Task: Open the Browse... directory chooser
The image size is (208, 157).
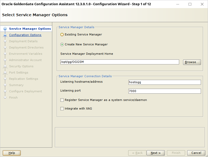Action: (x=192, y=62)
